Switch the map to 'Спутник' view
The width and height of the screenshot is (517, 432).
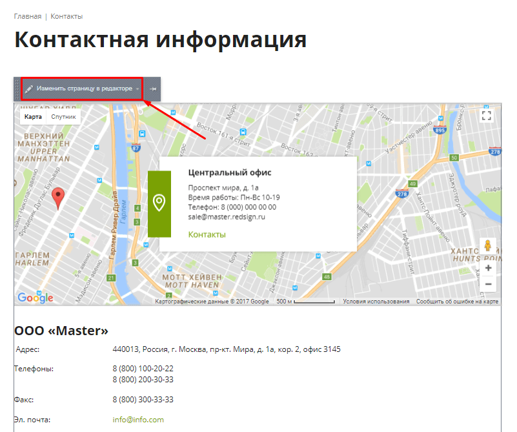click(x=64, y=117)
